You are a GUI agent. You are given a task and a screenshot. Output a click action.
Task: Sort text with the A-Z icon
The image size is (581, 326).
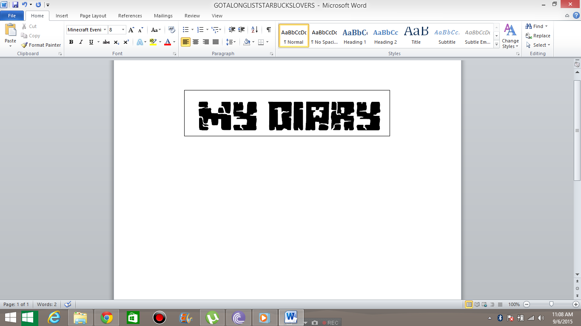click(x=255, y=30)
